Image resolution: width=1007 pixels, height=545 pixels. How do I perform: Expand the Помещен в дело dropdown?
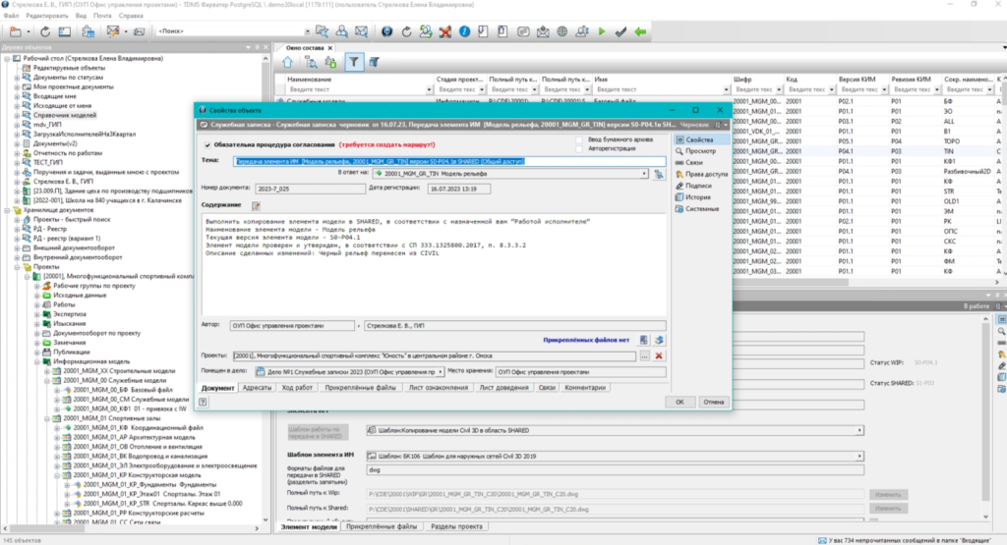tap(440, 372)
